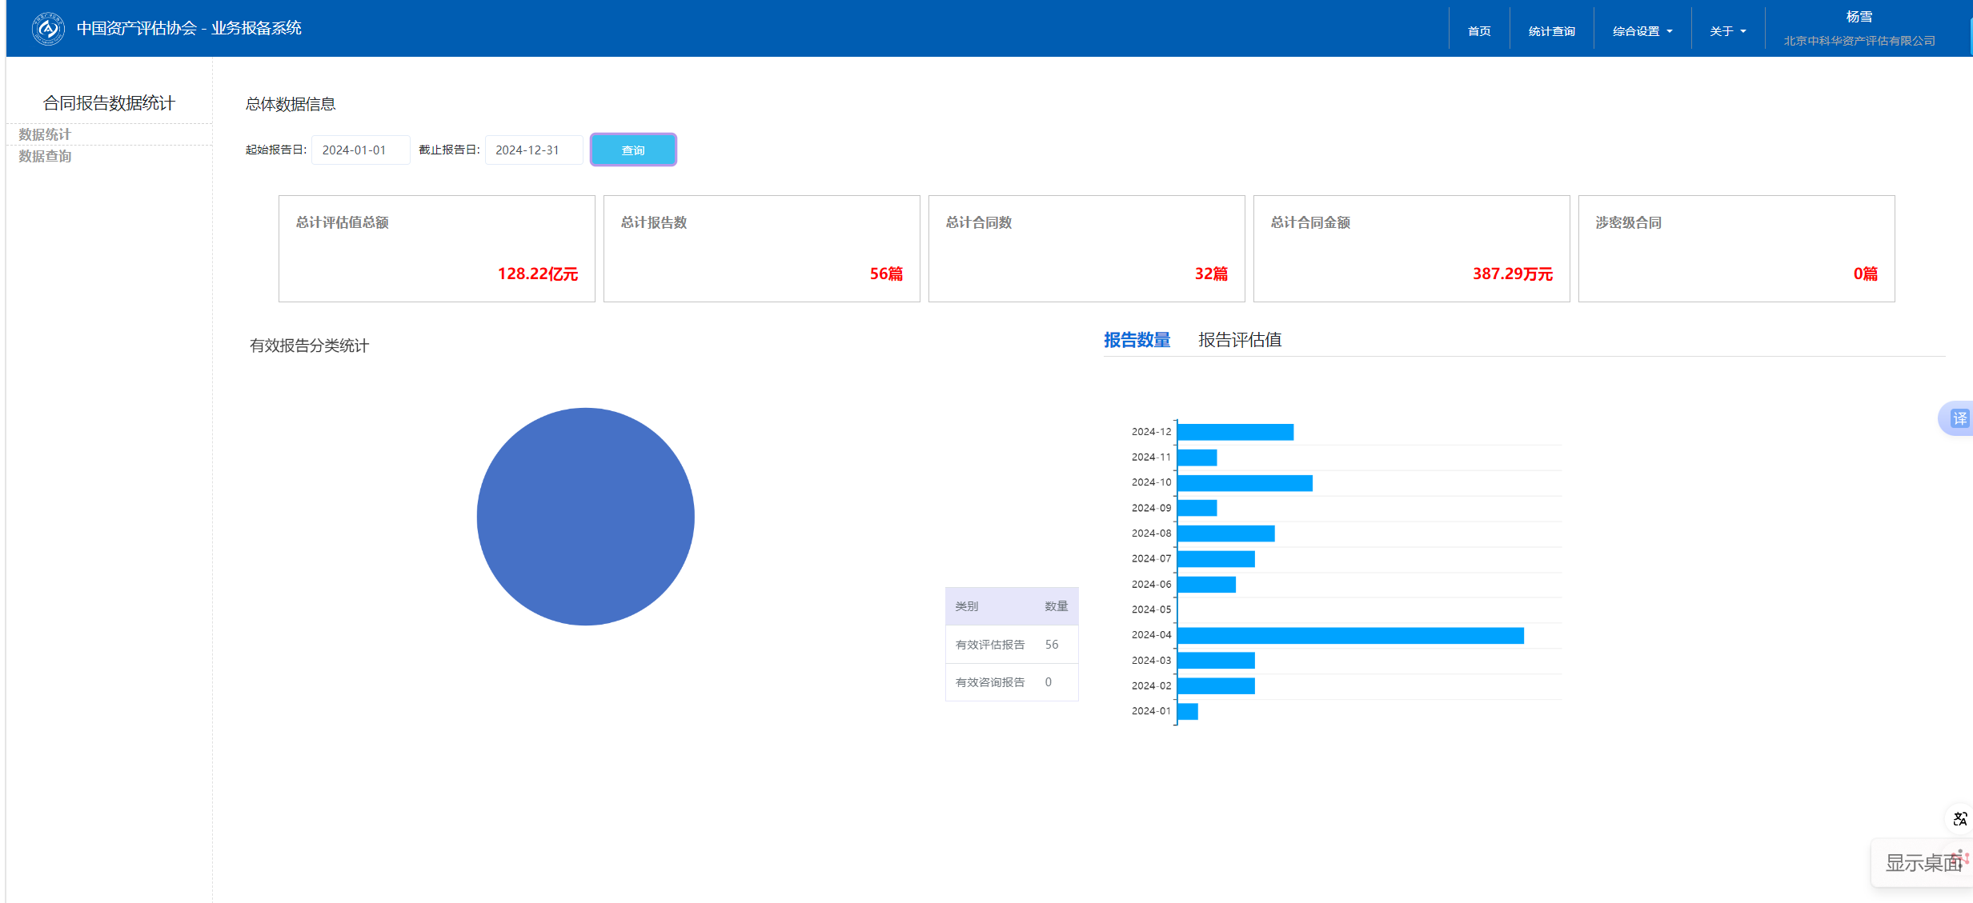The width and height of the screenshot is (1973, 903).
Task: Click the 起始报告日 date field
Action: coord(360,150)
